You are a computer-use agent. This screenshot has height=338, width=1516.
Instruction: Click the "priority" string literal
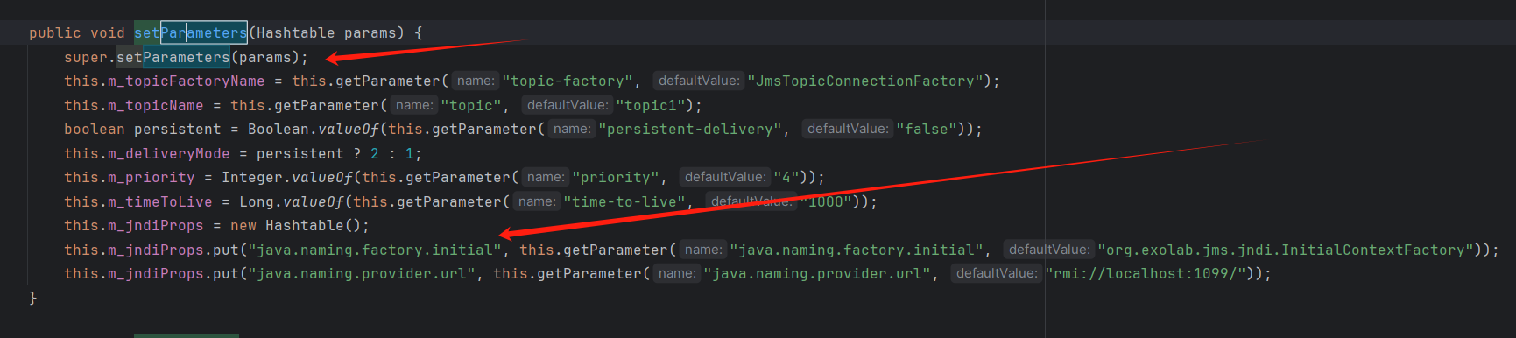615,177
